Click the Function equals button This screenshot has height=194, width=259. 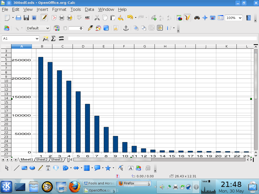pos(61,39)
